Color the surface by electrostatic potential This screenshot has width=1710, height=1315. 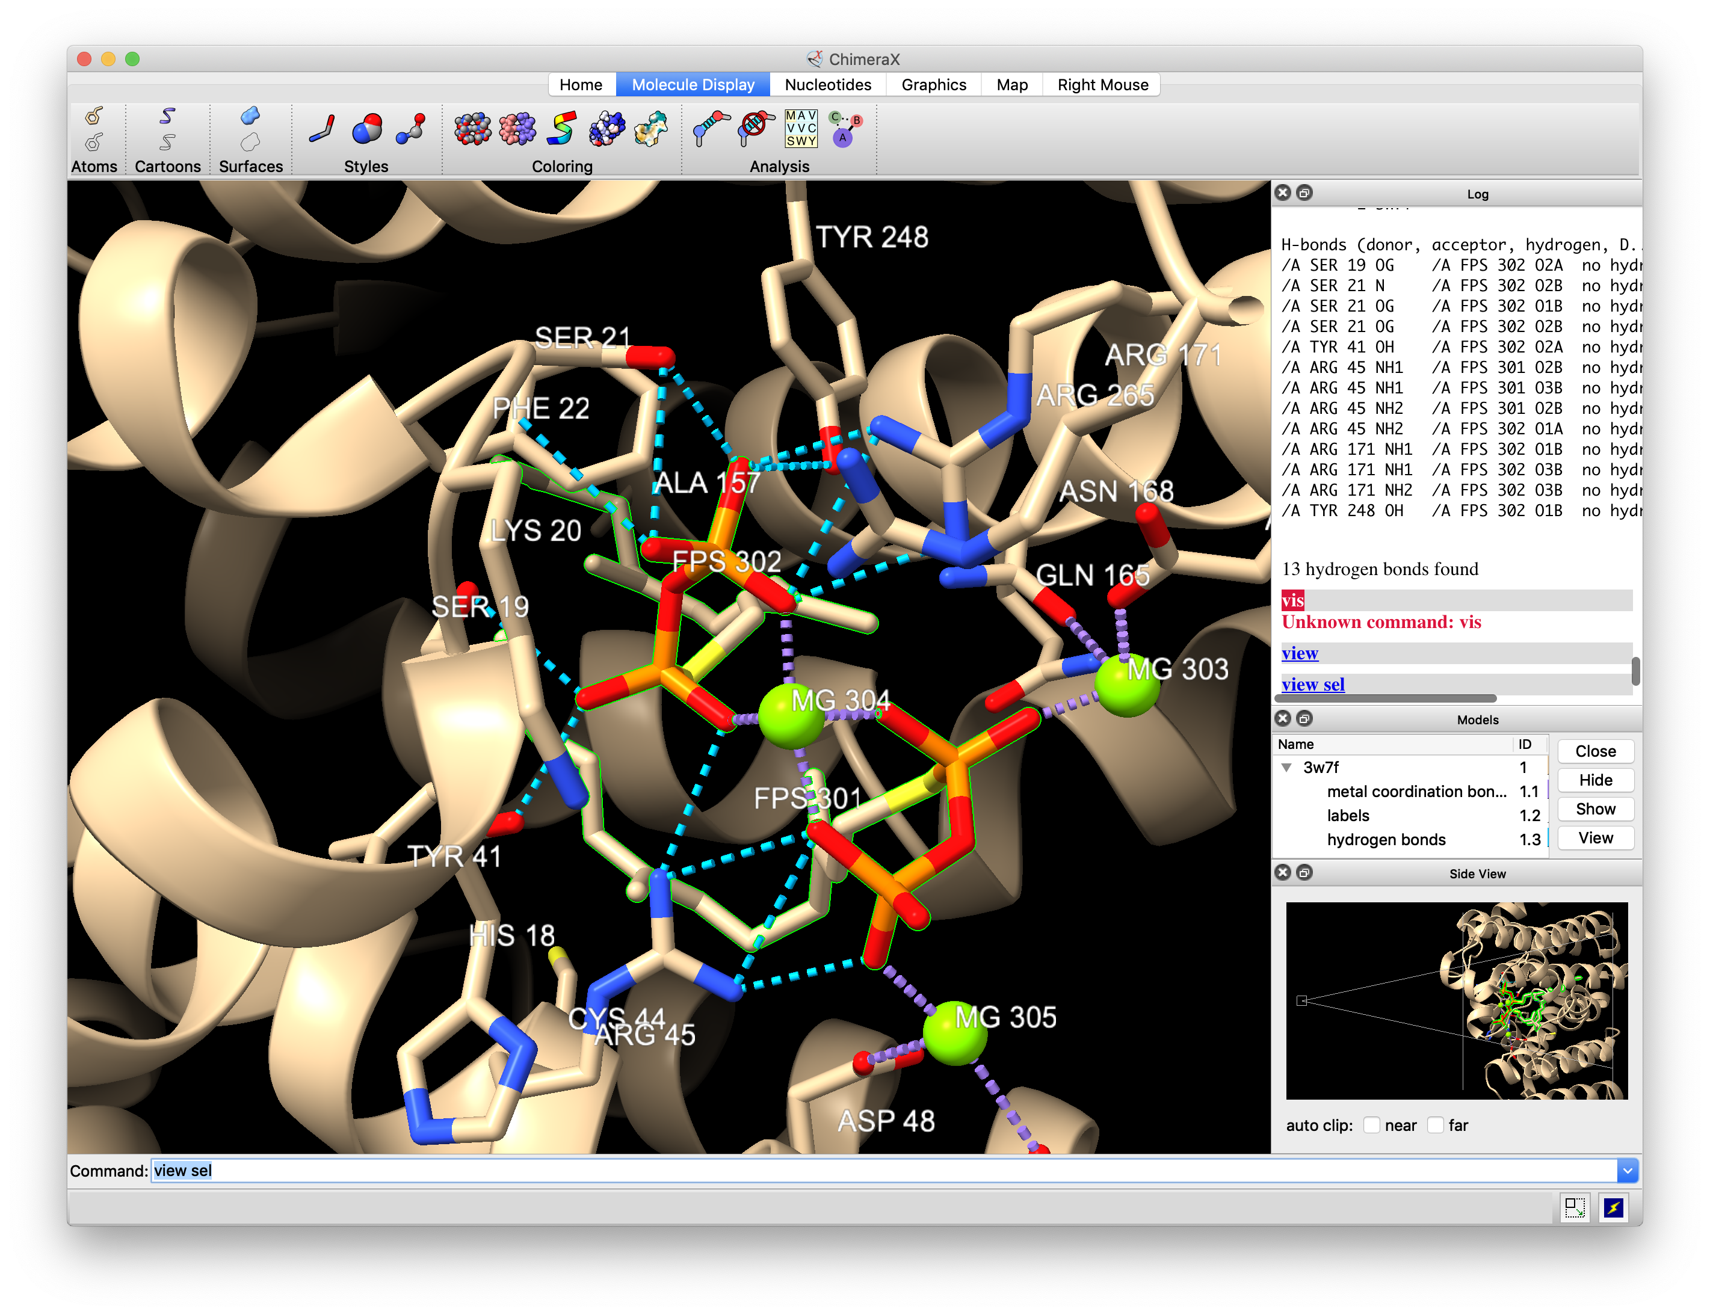coord(607,129)
